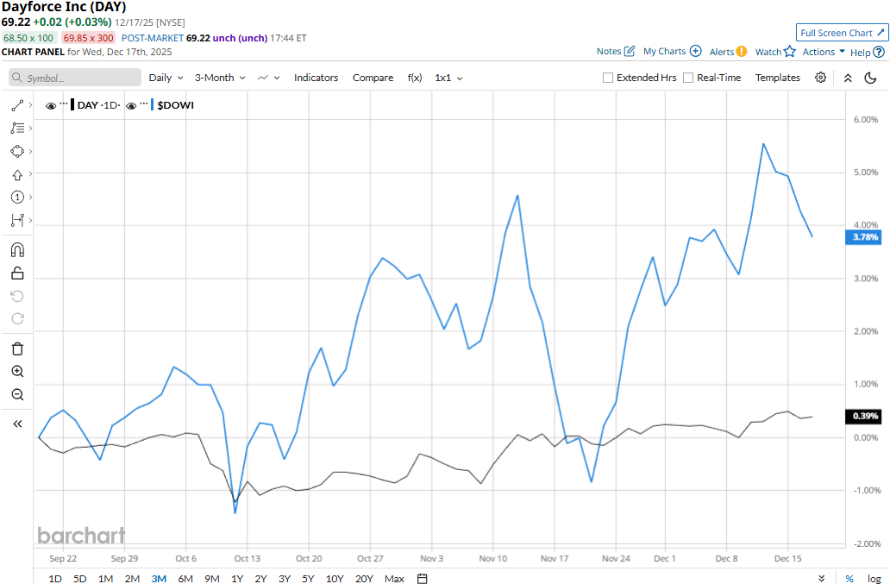
Task: Collapse the chart header with double chevron
Action: tap(848, 78)
